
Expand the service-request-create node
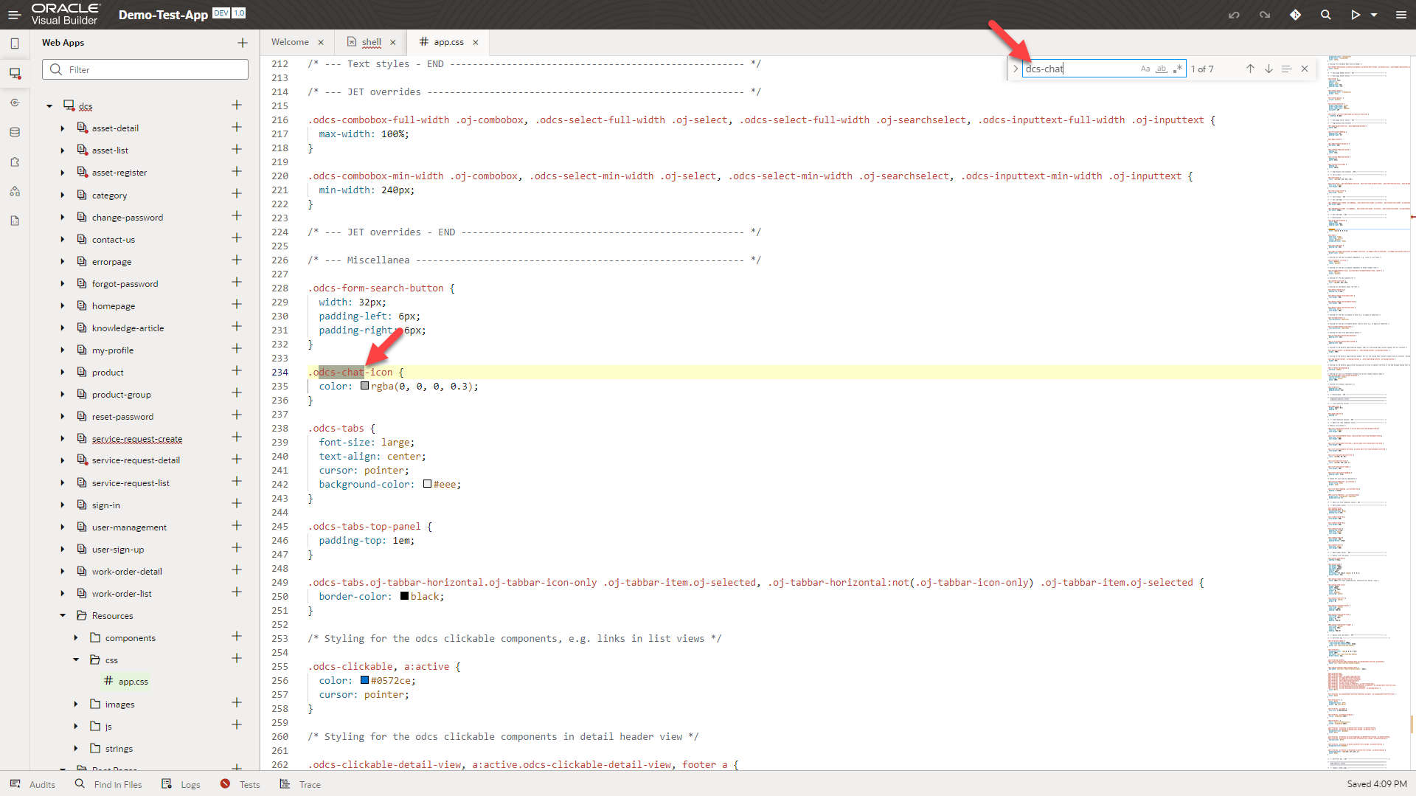pyautogui.click(x=62, y=438)
